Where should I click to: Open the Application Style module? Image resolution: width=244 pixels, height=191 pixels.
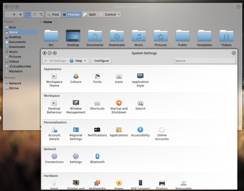coord(140,80)
